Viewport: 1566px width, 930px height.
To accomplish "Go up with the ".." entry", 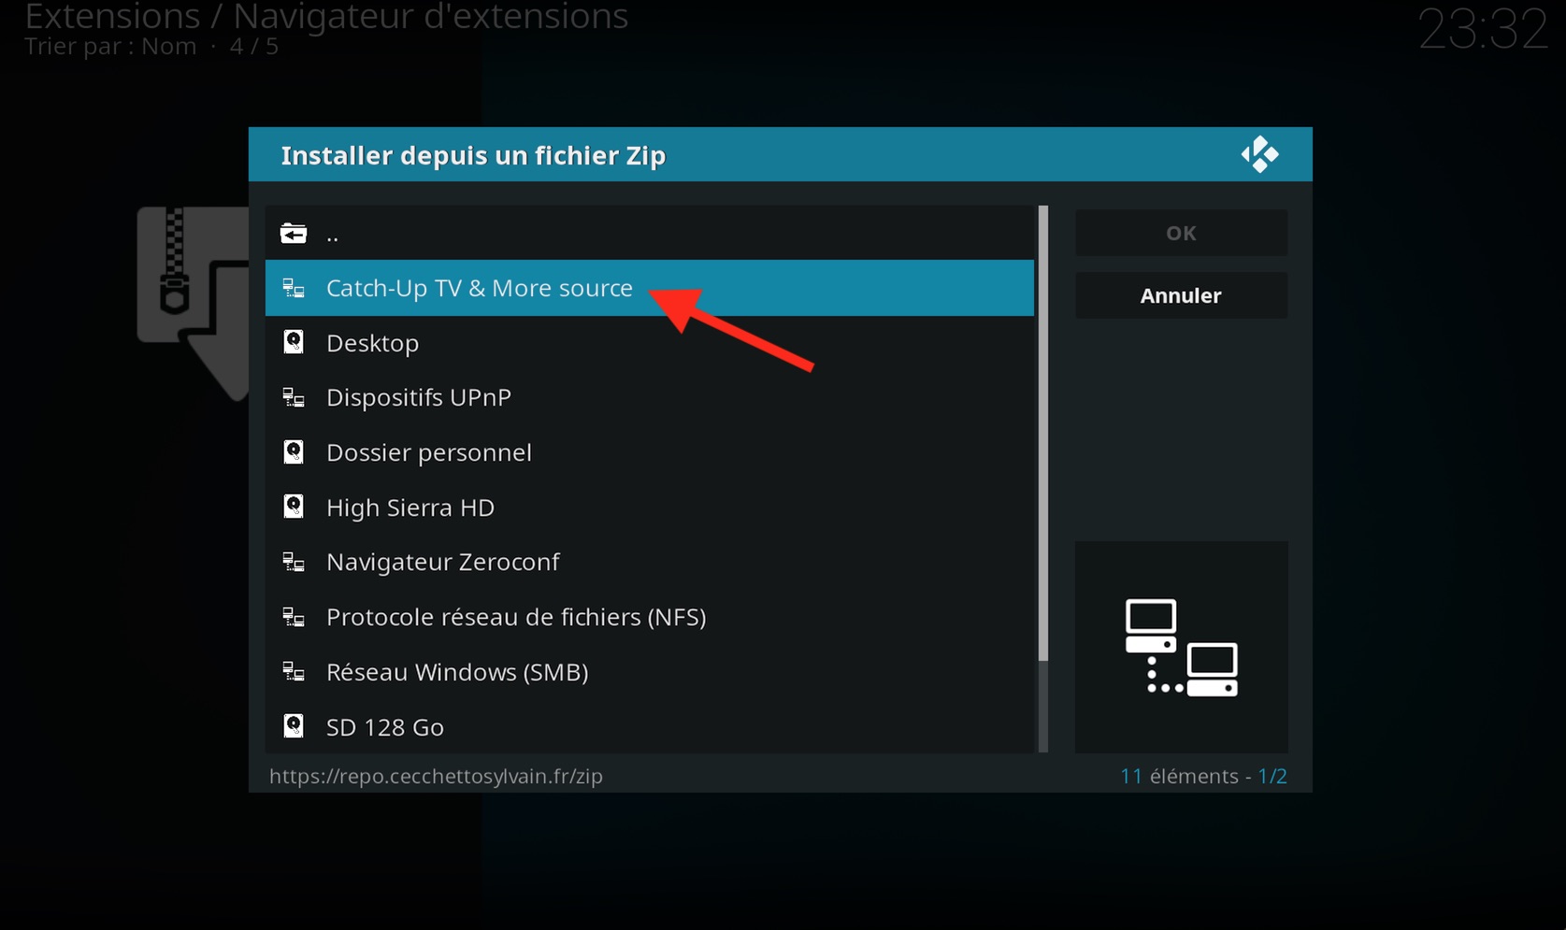I will click(x=650, y=234).
